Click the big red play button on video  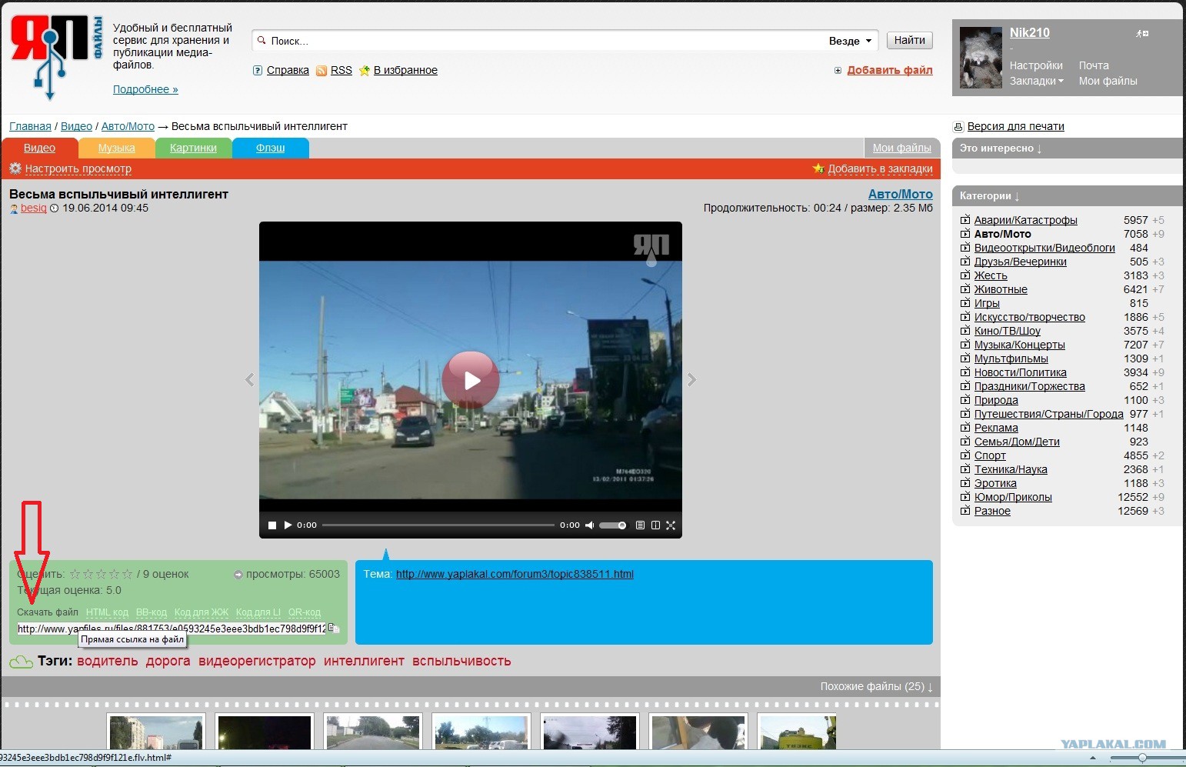[x=471, y=380]
